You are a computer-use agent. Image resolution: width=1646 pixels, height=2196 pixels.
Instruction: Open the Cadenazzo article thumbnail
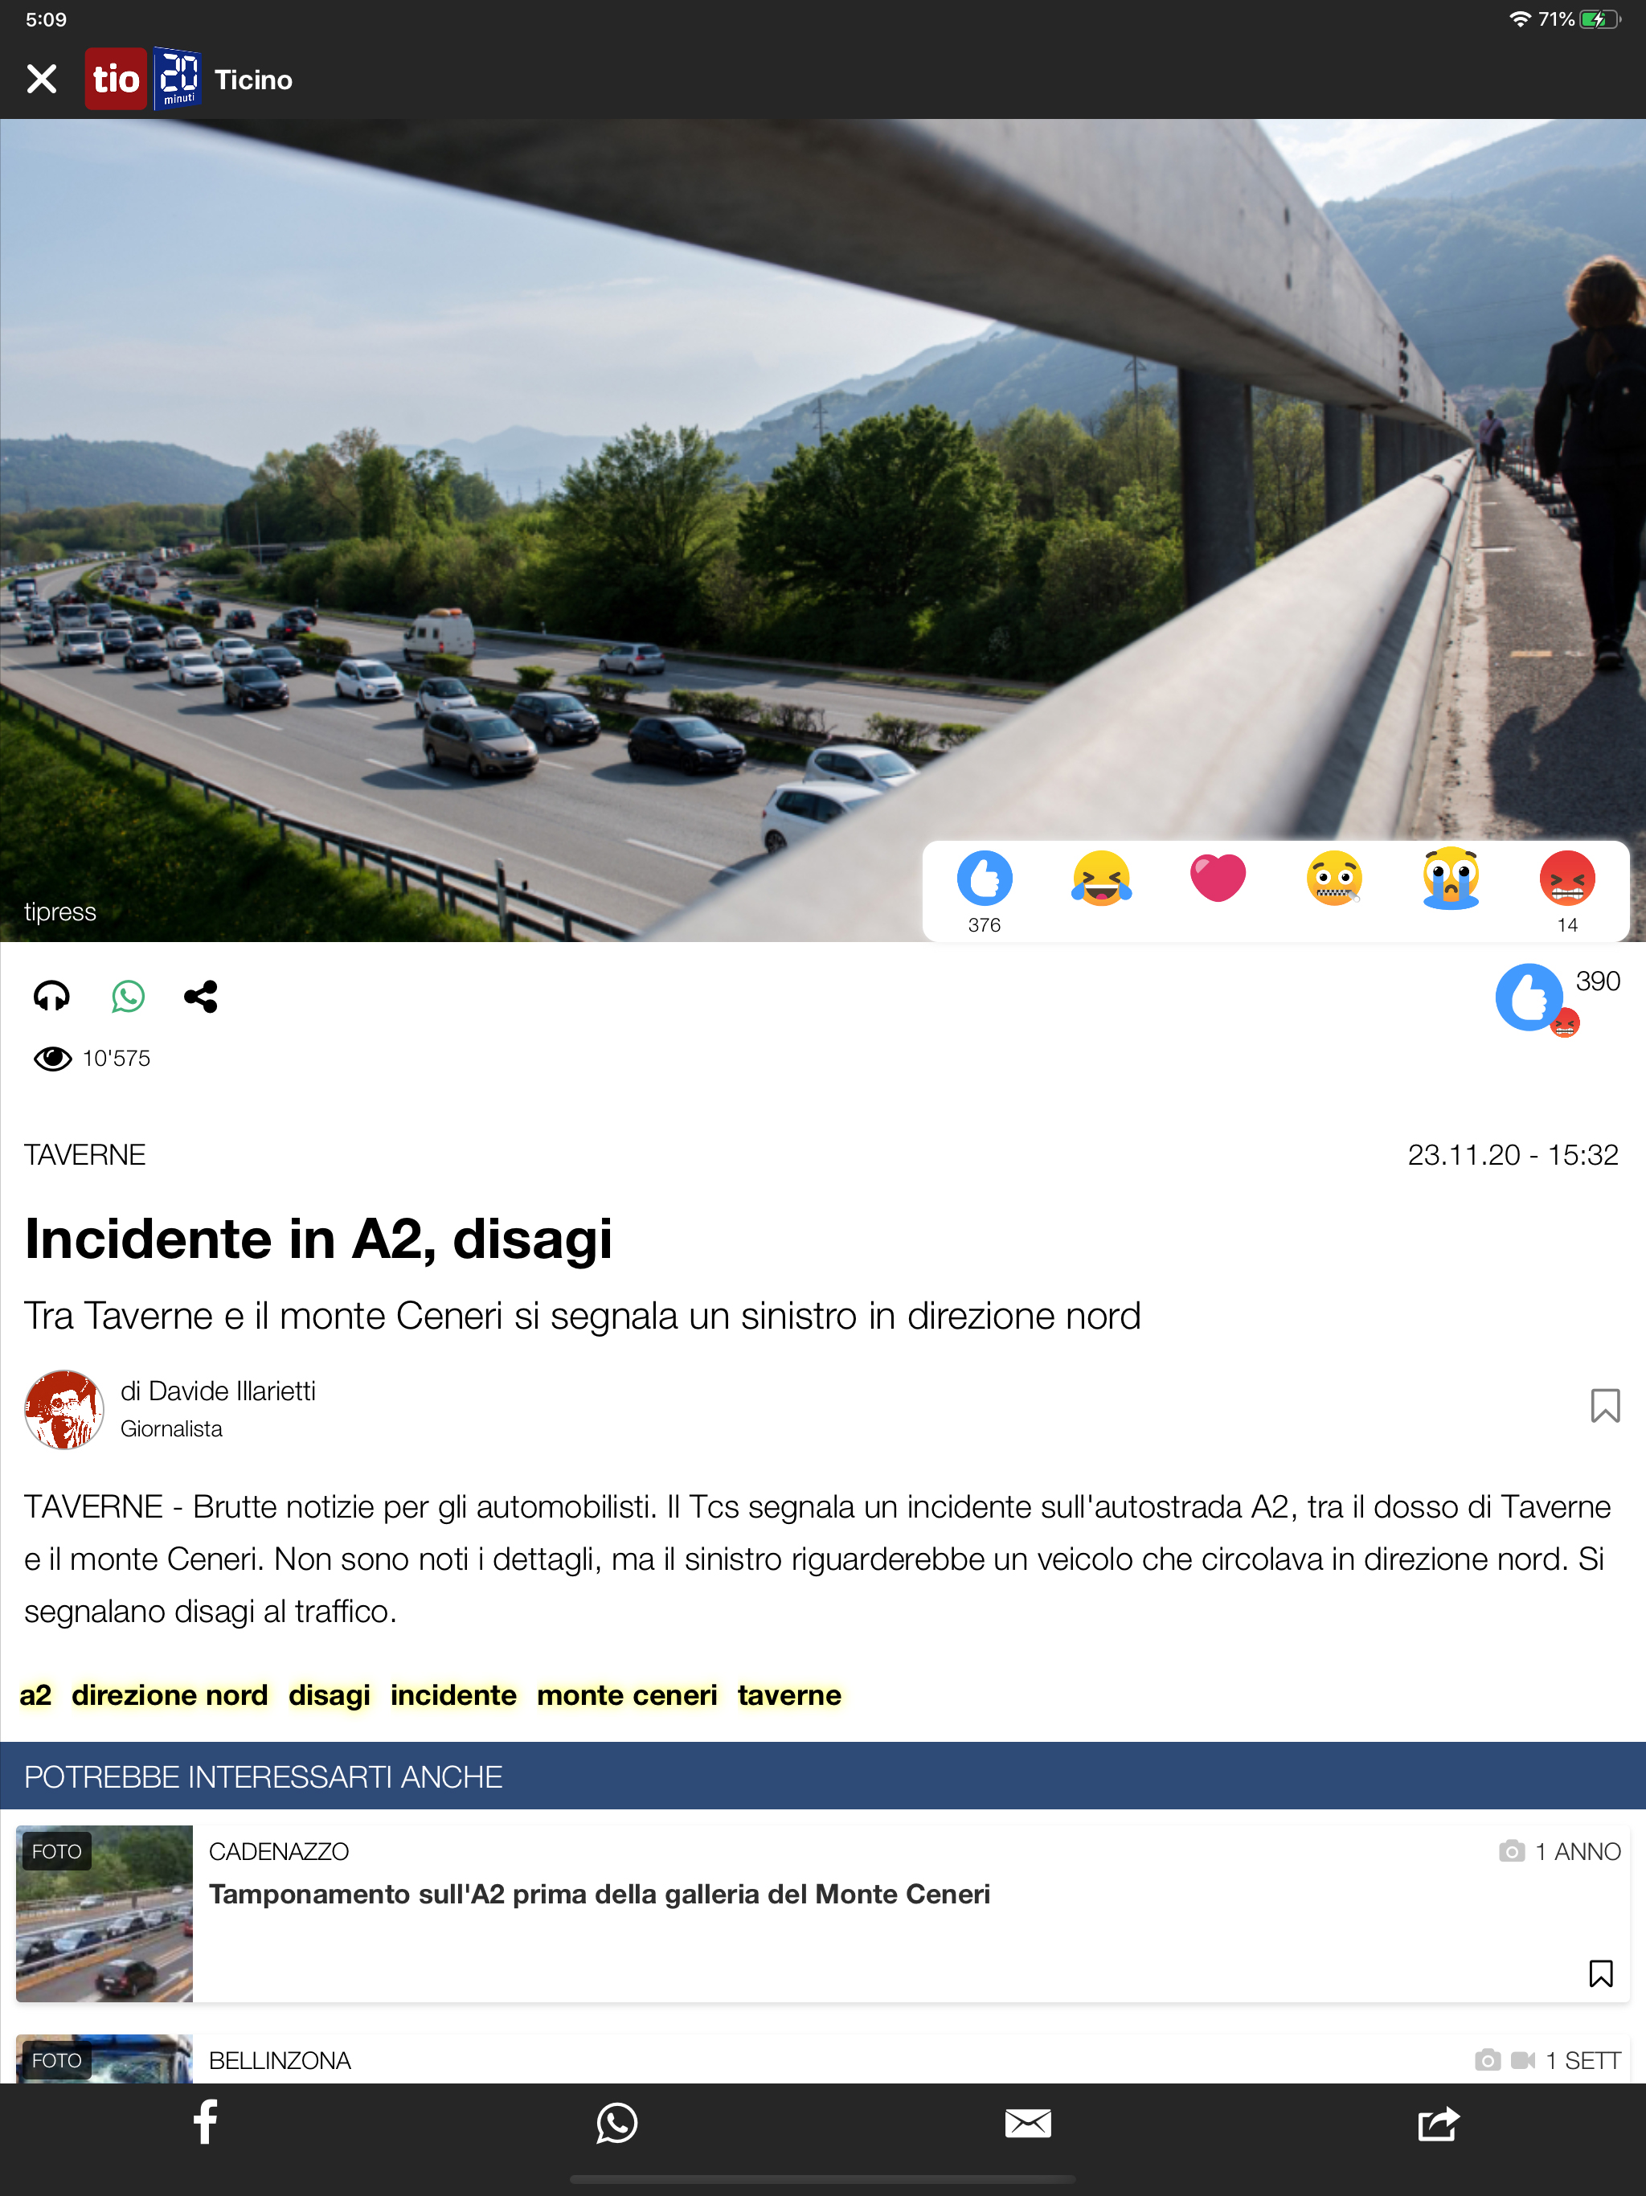104,1913
